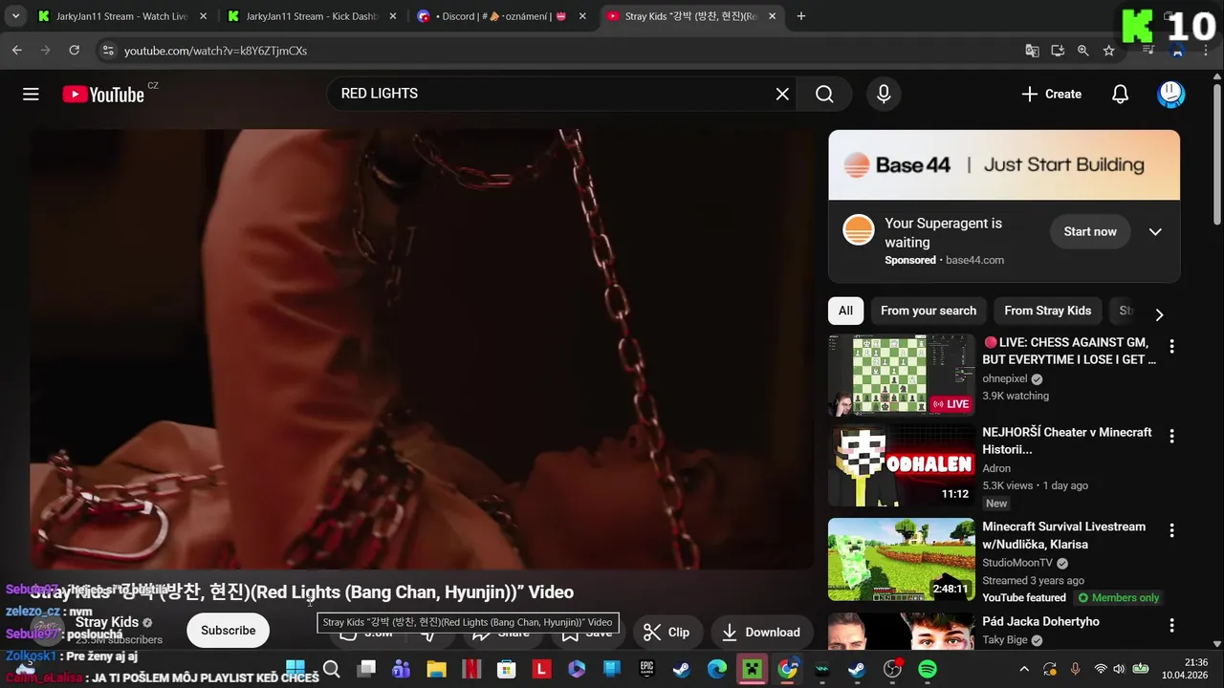Viewport: 1224px width, 688px height.
Task: Launch Epic Games from taskbar
Action: (647, 669)
